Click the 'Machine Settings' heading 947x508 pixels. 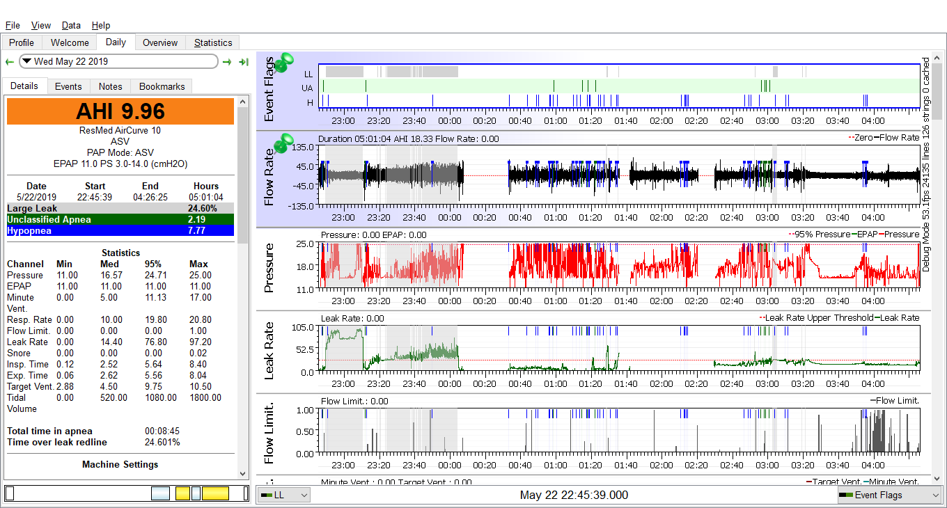120,464
